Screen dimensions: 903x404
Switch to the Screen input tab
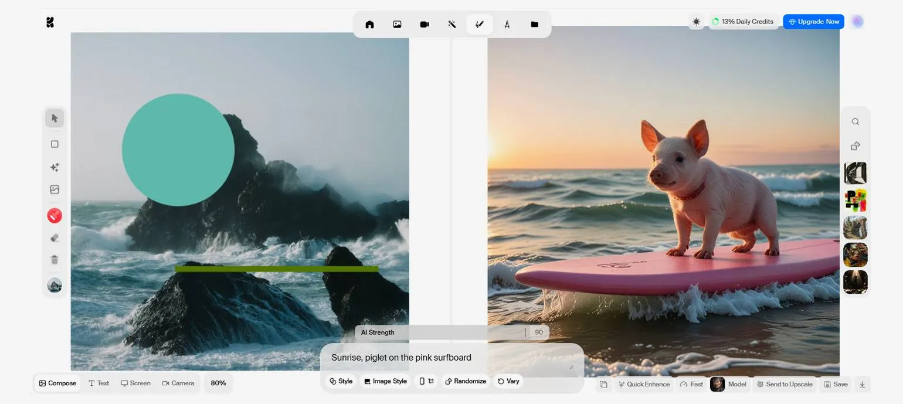(135, 383)
